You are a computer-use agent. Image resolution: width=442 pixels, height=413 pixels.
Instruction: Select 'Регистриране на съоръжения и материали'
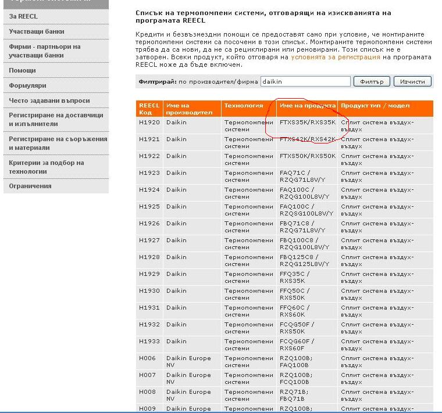point(58,143)
